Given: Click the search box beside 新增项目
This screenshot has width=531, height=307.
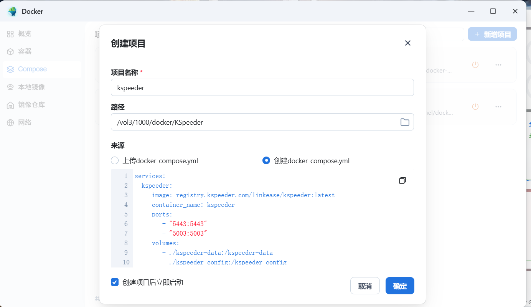Looking at the screenshot, I should click(x=445, y=35).
